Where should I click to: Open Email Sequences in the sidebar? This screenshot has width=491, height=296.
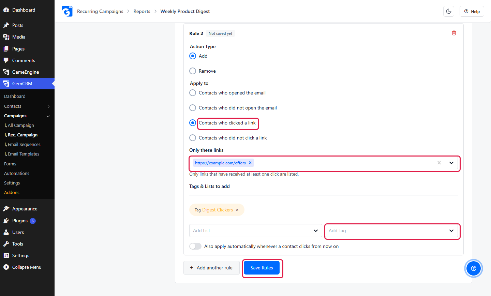tap(24, 145)
